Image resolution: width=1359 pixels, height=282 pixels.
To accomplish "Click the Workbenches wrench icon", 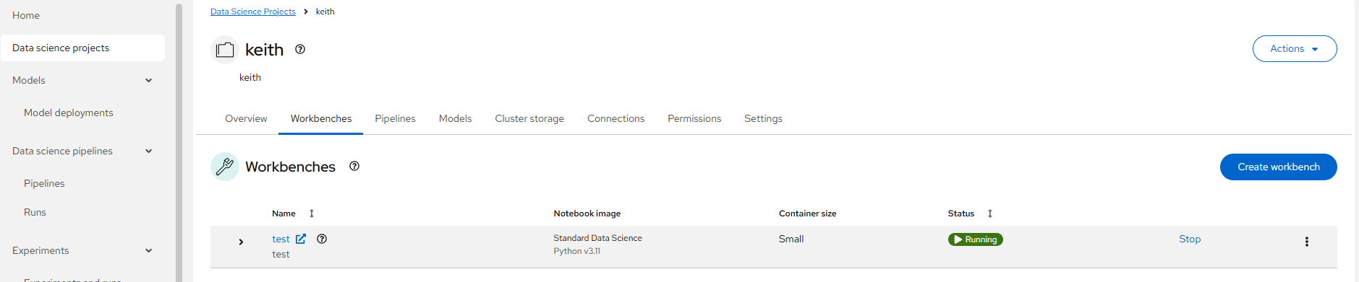I will (x=225, y=167).
